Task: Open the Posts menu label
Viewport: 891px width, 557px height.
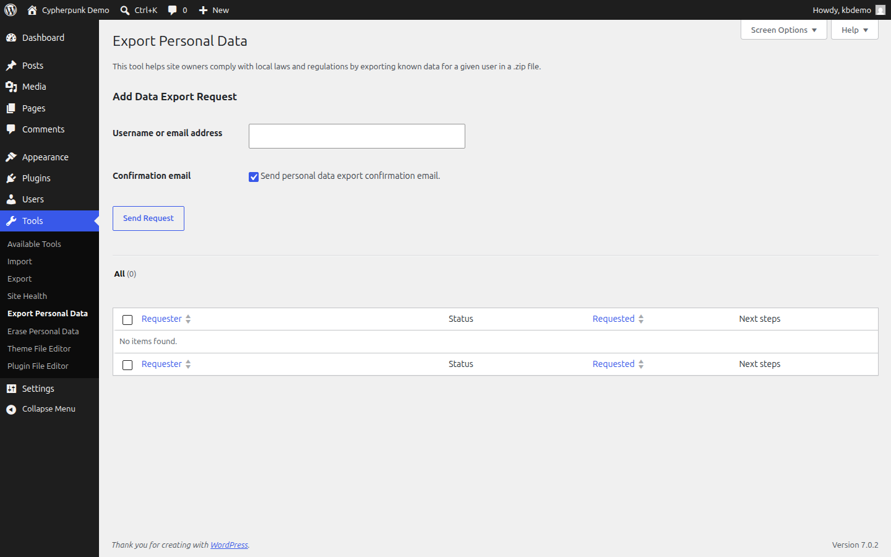Action: point(33,66)
